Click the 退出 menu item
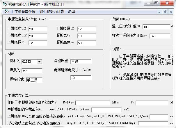 (x=71, y=12)
